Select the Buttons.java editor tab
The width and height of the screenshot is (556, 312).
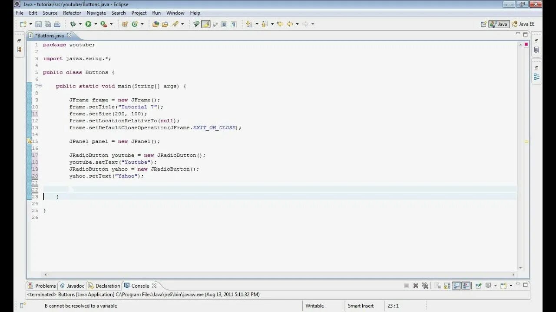click(50, 36)
